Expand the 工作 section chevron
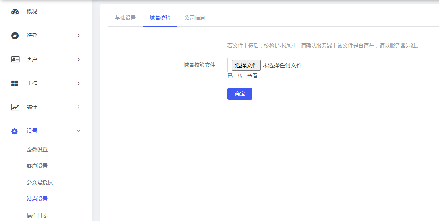Image resolution: width=439 pixels, height=221 pixels. tap(79, 83)
